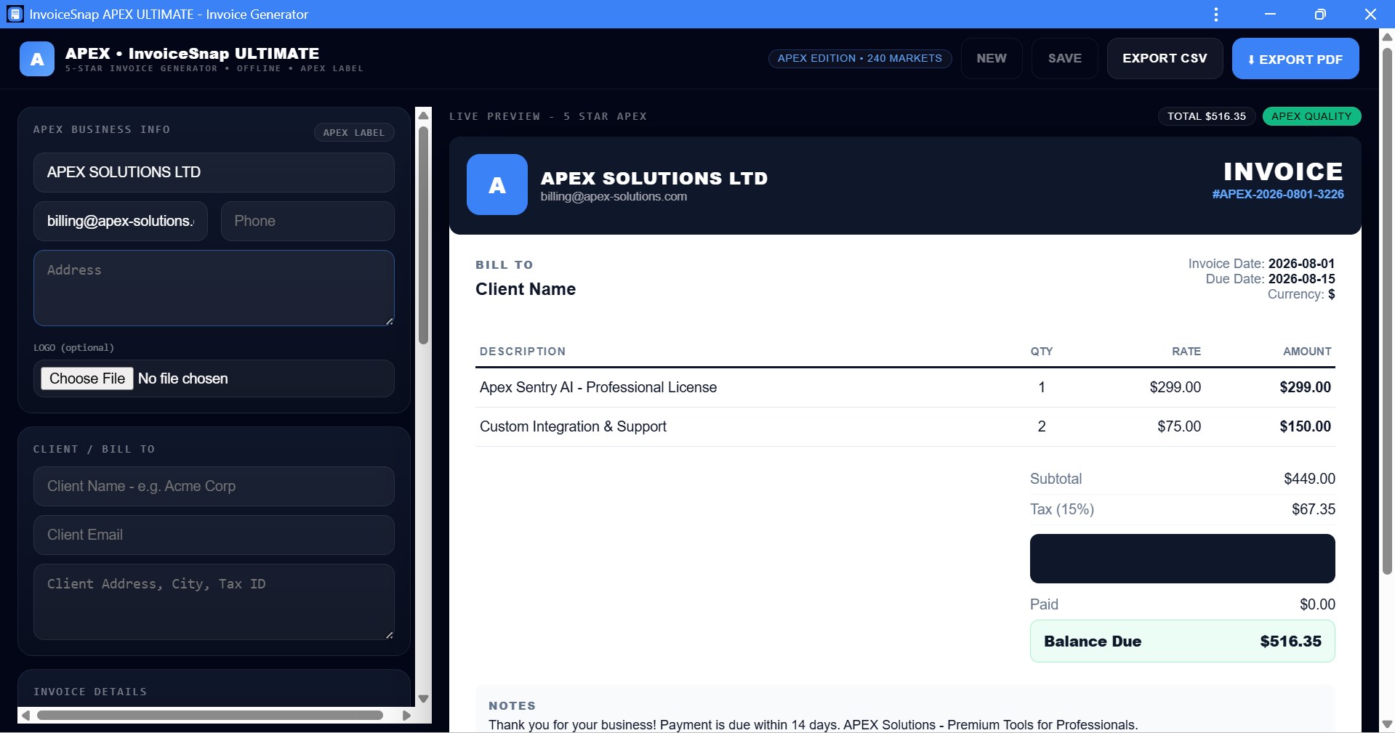The height and width of the screenshot is (733, 1395).
Task: Focus the Phone field
Action: click(x=307, y=221)
